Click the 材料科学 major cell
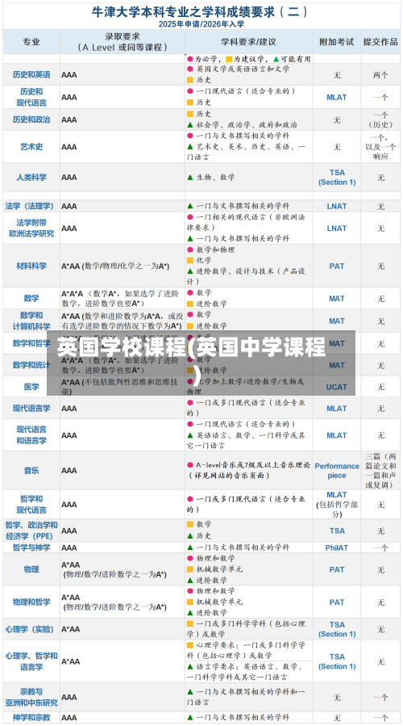403x726 pixels. (x=31, y=266)
